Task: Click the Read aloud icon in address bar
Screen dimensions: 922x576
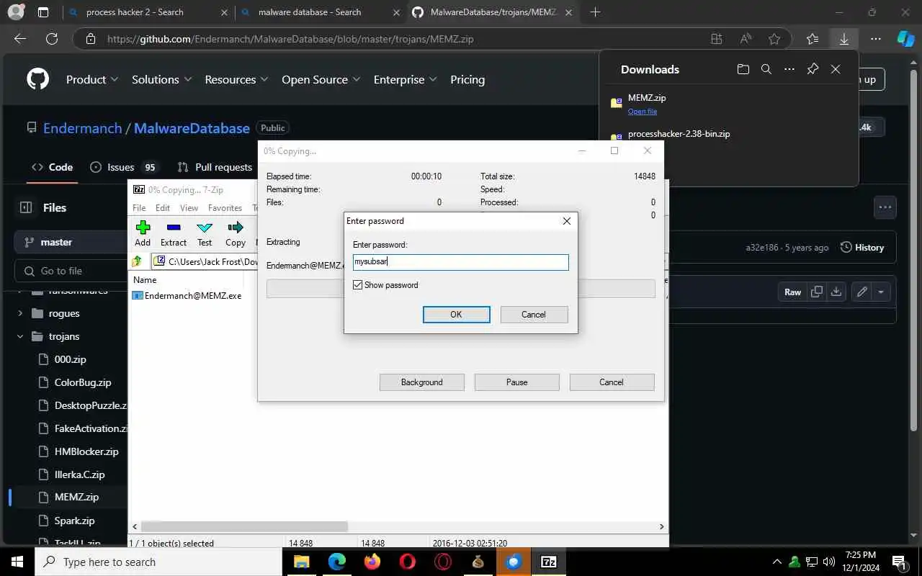Action: pyautogui.click(x=746, y=39)
